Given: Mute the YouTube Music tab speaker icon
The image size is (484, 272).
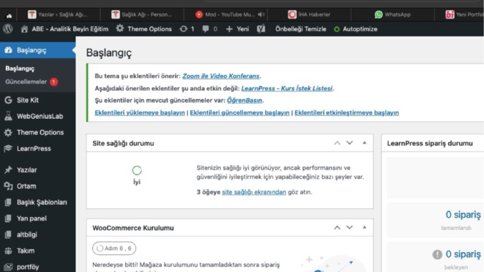Looking at the screenshot, I should pos(261,15).
